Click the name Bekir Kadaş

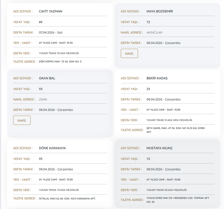[x=157, y=78]
